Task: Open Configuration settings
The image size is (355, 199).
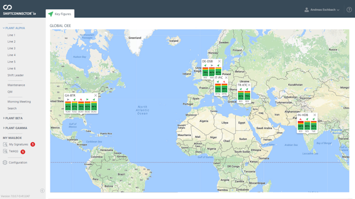Action: pos(18,162)
